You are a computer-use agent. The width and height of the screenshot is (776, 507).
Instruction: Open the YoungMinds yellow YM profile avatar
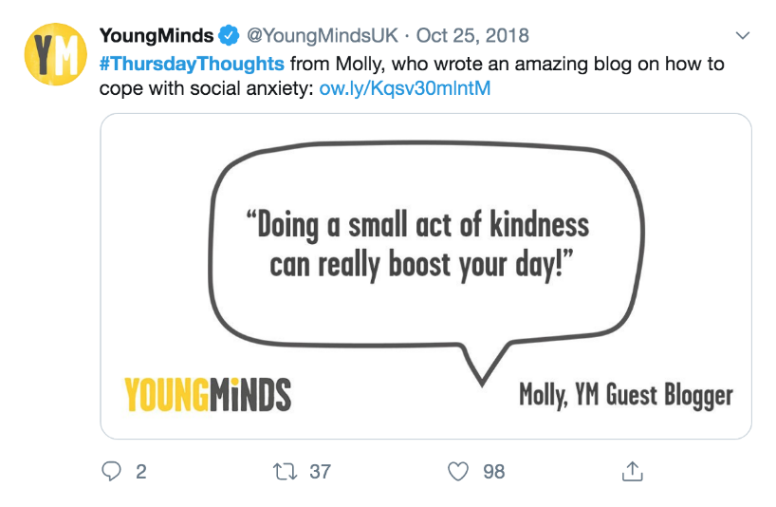[x=55, y=54]
